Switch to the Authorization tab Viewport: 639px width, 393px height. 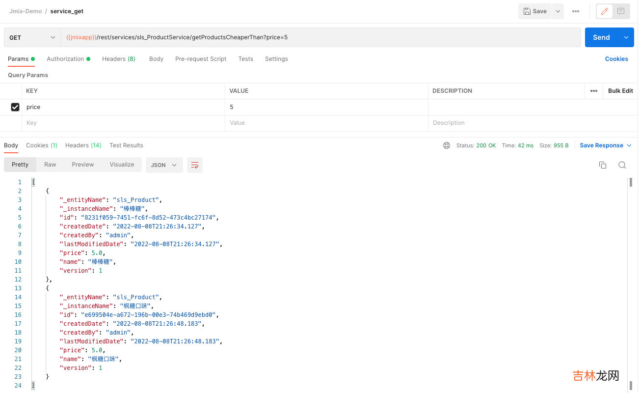pos(65,59)
